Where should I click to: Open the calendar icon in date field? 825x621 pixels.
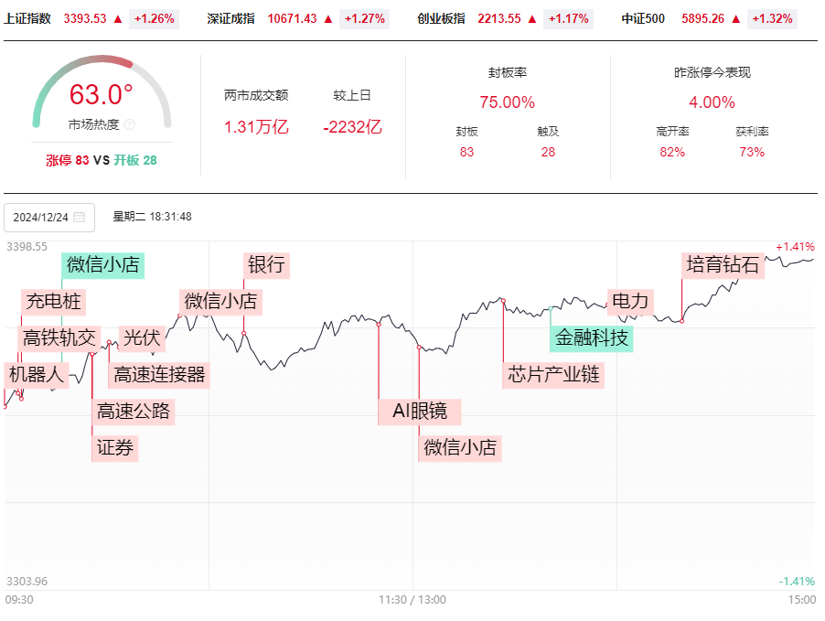tap(79, 217)
